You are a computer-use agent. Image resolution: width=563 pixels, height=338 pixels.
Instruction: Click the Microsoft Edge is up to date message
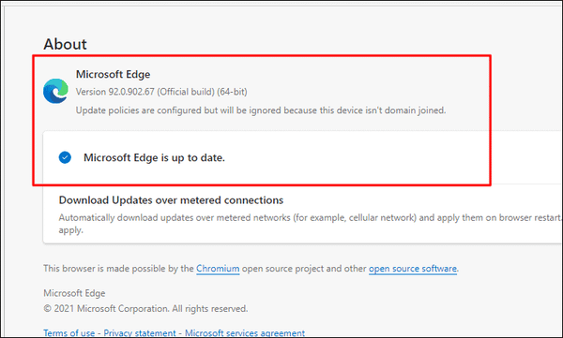coord(155,157)
